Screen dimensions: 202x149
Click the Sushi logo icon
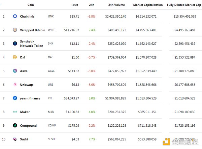click(15, 139)
